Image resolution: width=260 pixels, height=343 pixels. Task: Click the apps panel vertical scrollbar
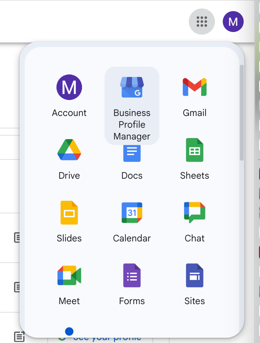(x=241, y=113)
